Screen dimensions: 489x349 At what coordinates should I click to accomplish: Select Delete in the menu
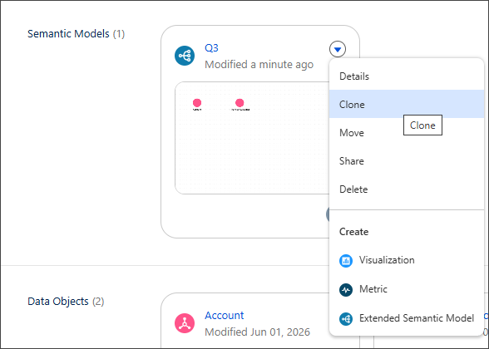407,189
